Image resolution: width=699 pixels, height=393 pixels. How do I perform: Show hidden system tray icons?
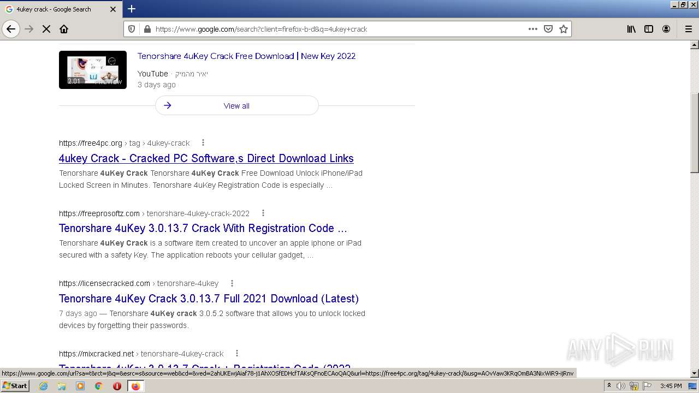609,386
